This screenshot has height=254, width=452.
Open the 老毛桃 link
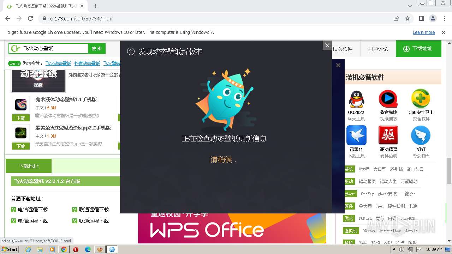tap(396, 169)
